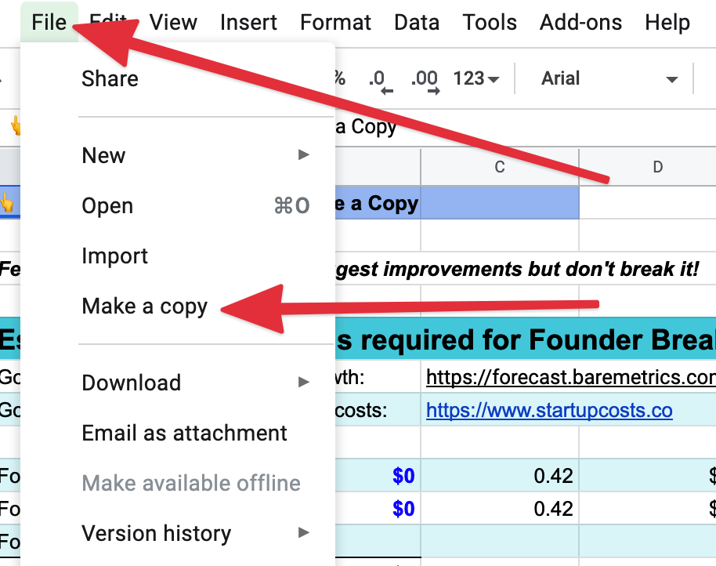This screenshot has height=566, width=716.
Task: Select column C header
Action: tap(500, 166)
